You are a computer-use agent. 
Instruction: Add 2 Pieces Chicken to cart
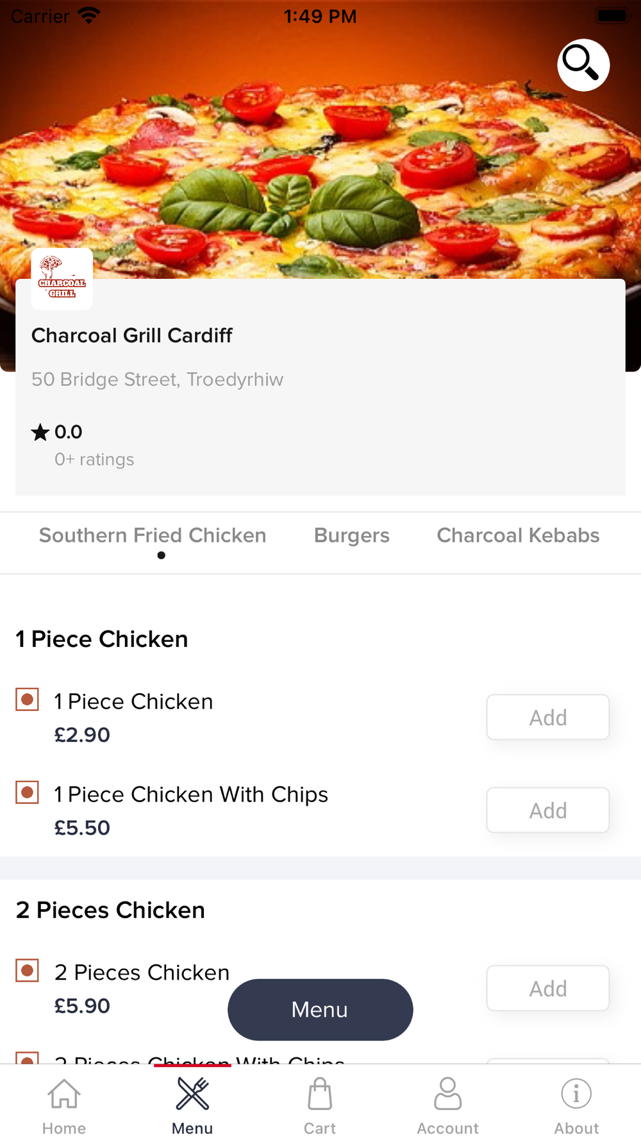click(x=547, y=989)
